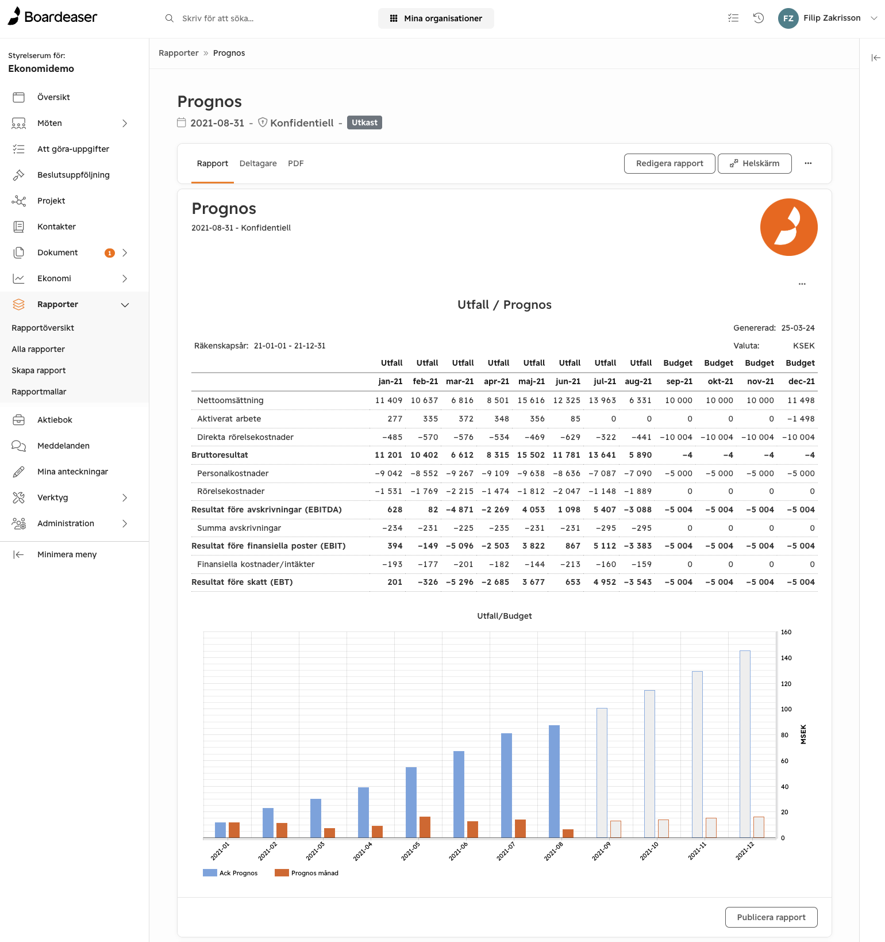This screenshot has width=885, height=942.
Task: Open the three-dot menu beside Helskärm
Action: pos(808,163)
